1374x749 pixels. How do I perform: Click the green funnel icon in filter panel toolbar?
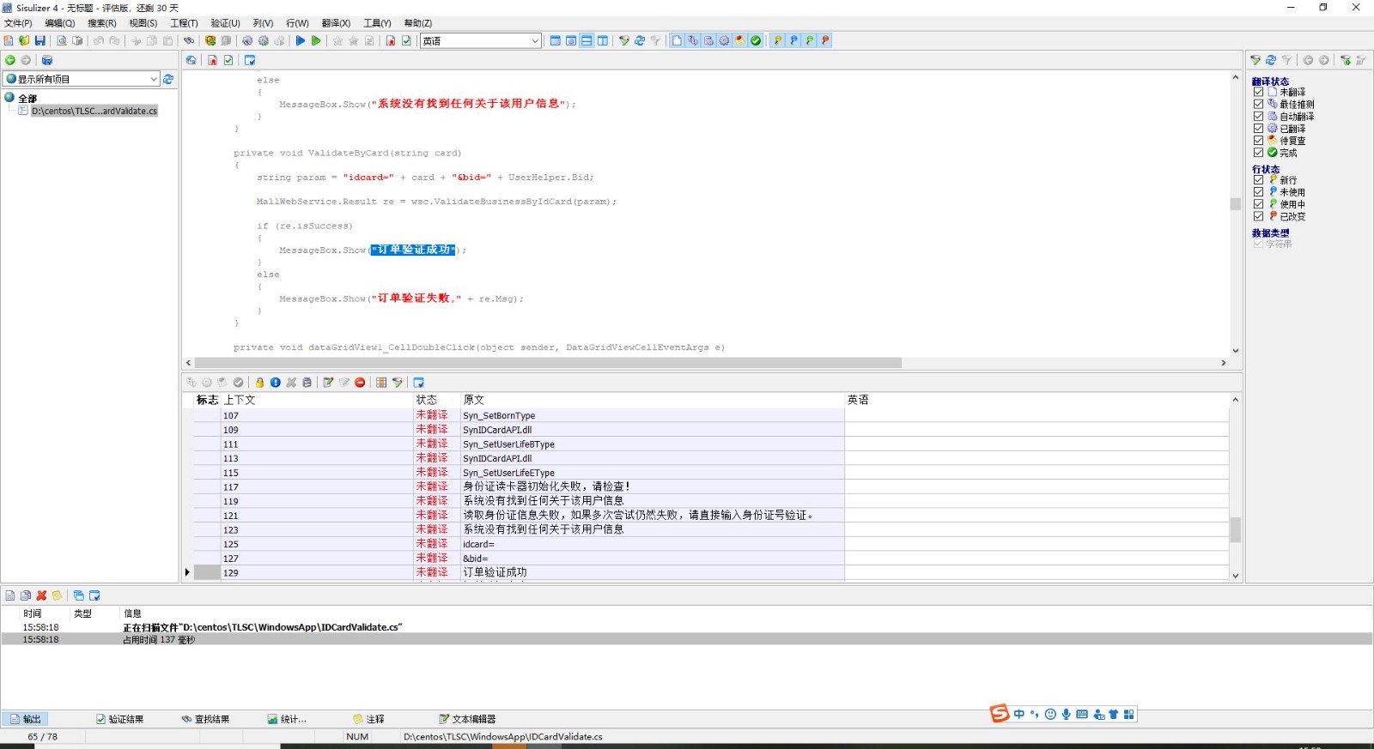click(1255, 60)
